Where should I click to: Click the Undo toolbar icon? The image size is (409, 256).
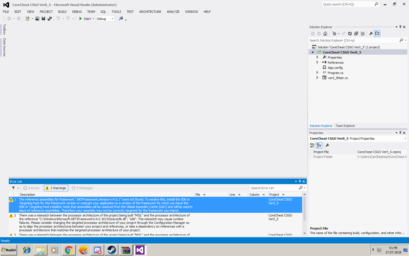pyautogui.click(x=58, y=18)
